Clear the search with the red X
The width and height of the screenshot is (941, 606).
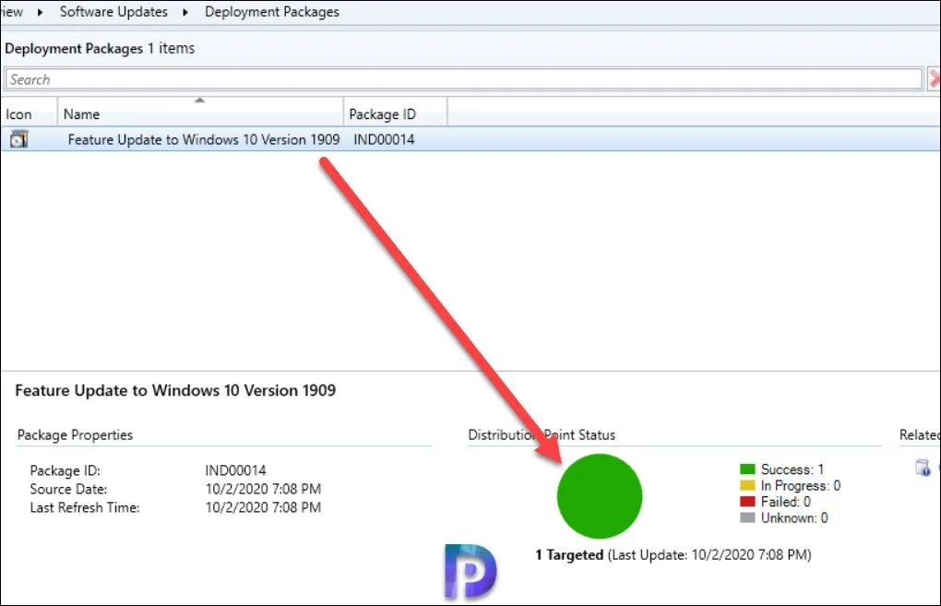click(935, 78)
